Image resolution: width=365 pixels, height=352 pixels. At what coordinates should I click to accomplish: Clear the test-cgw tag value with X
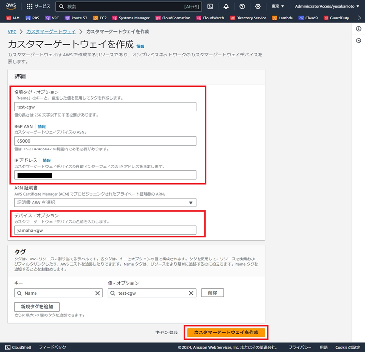pyautogui.click(x=192, y=293)
